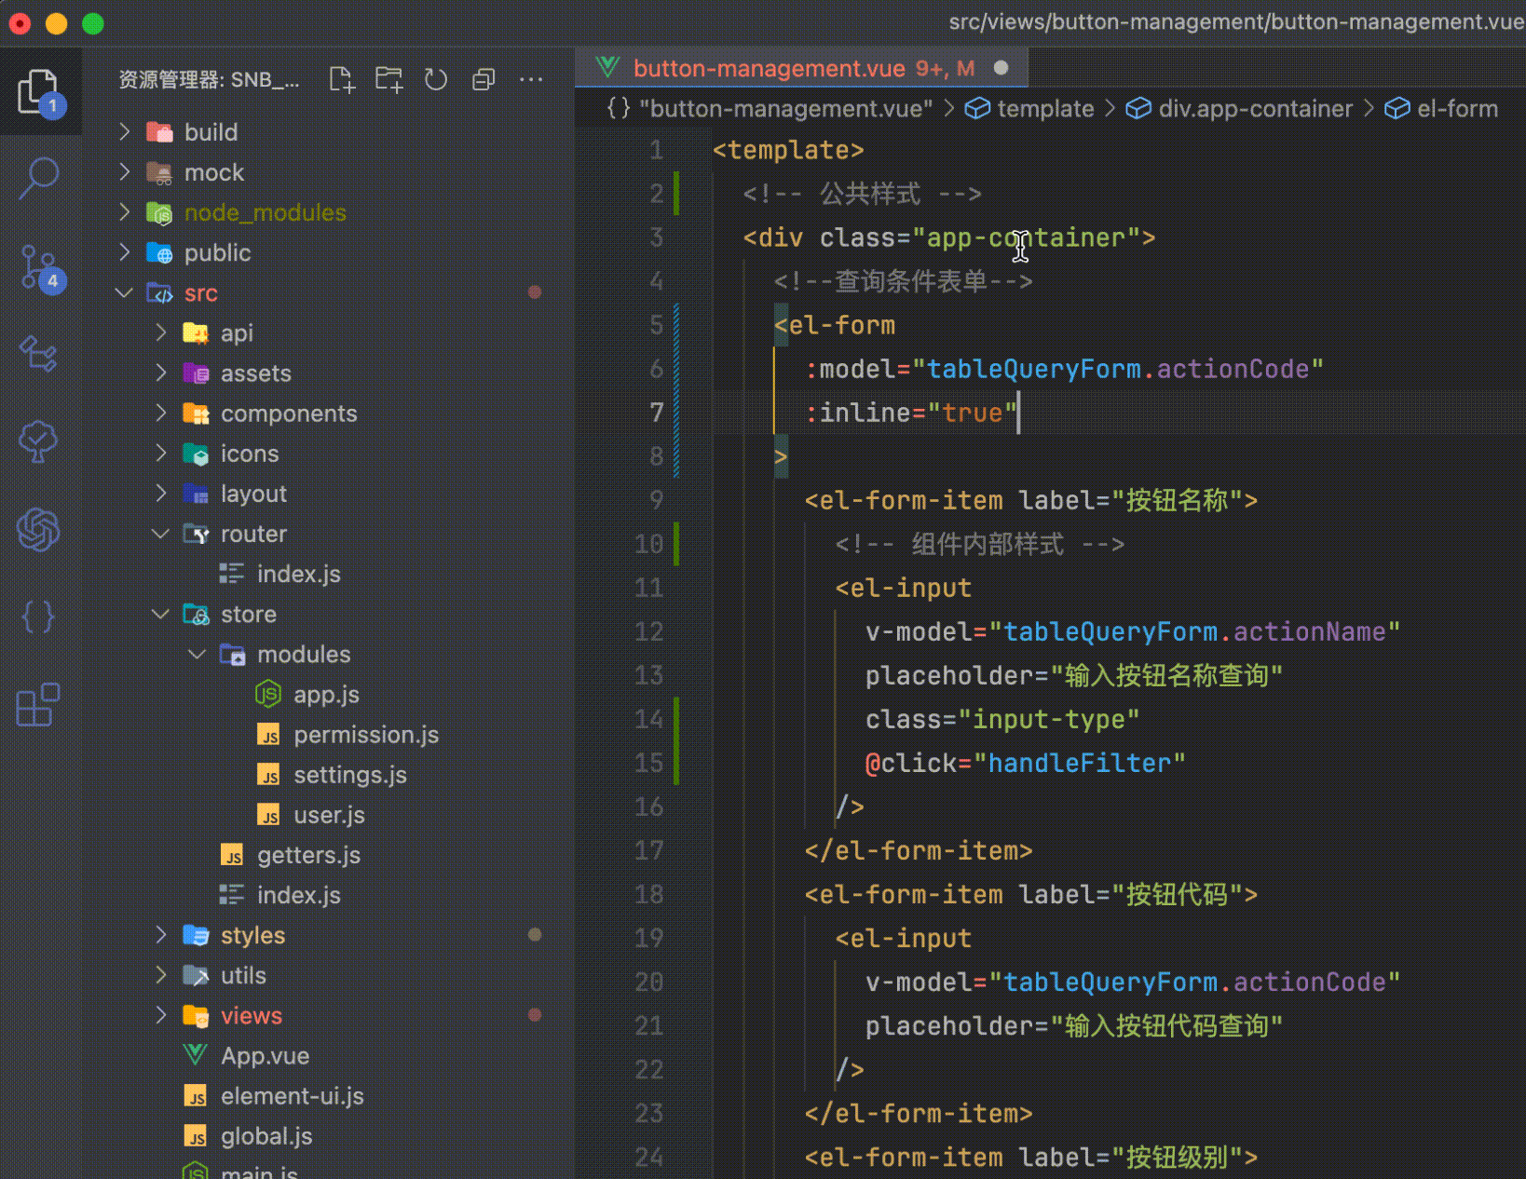Open the Extensions view

click(x=39, y=705)
